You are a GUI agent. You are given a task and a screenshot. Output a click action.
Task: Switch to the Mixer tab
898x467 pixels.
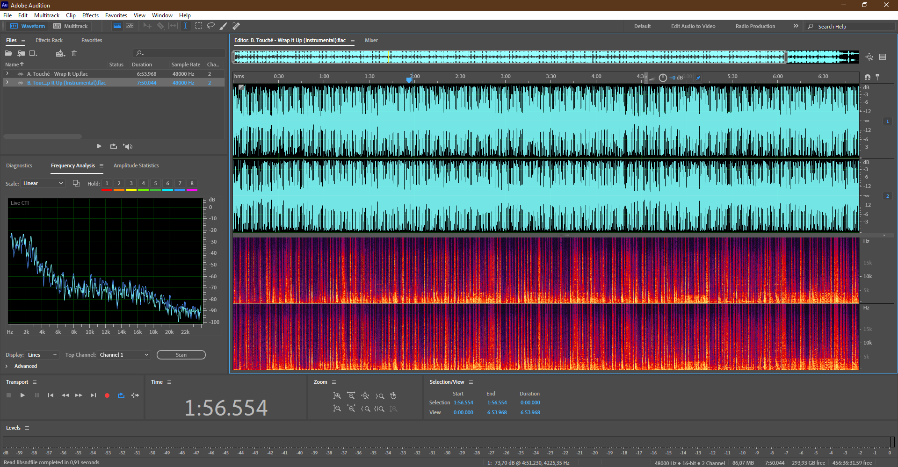371,40
